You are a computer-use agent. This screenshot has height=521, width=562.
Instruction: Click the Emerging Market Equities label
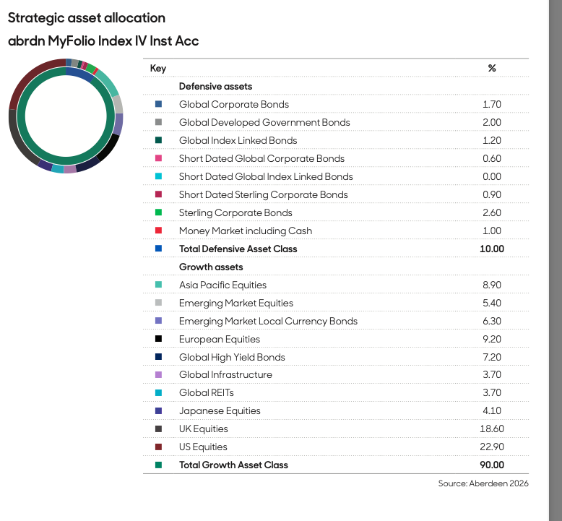(235, 303)
